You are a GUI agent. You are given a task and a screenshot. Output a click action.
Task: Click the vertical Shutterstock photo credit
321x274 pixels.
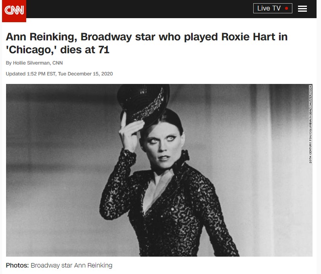pos(311,124)
